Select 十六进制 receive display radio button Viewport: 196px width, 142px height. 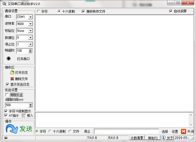[59, 11]
